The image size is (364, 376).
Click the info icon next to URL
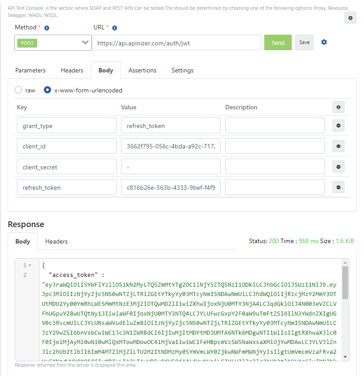(x=114, y=28)
